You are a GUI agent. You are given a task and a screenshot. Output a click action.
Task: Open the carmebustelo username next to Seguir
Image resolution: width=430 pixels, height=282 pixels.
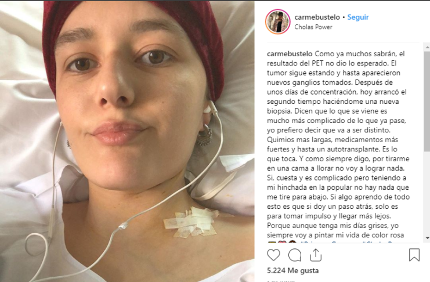(x=317, y=17)
